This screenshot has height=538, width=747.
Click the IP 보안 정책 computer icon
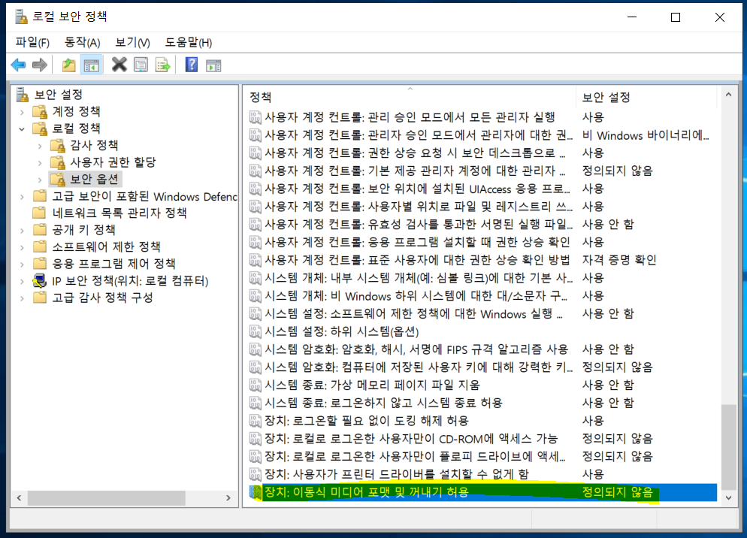click(x=40, y=281)
